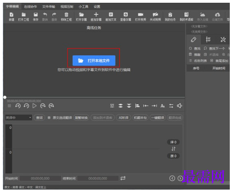Click the swap translation/original arrows icon

(173, 149)
